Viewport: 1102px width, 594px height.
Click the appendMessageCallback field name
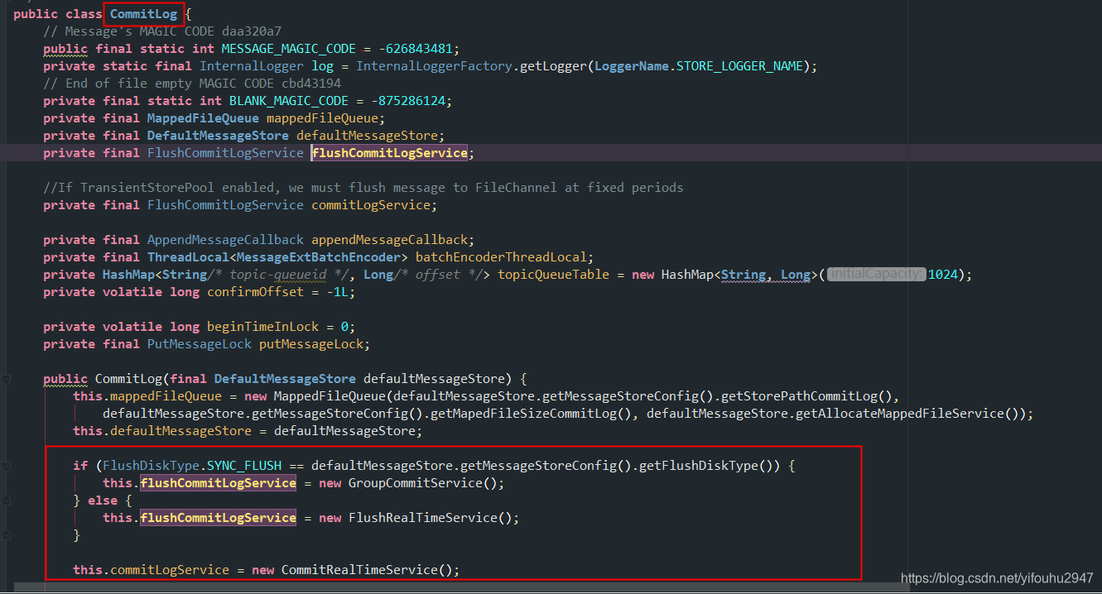click(389, 240)
